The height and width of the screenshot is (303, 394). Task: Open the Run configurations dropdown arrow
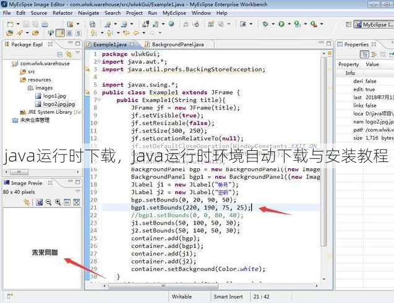(x=289, y=24)
